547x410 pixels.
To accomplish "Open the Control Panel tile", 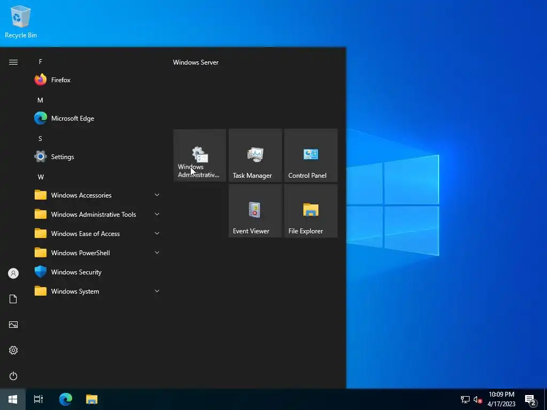I will coord(311,155).
